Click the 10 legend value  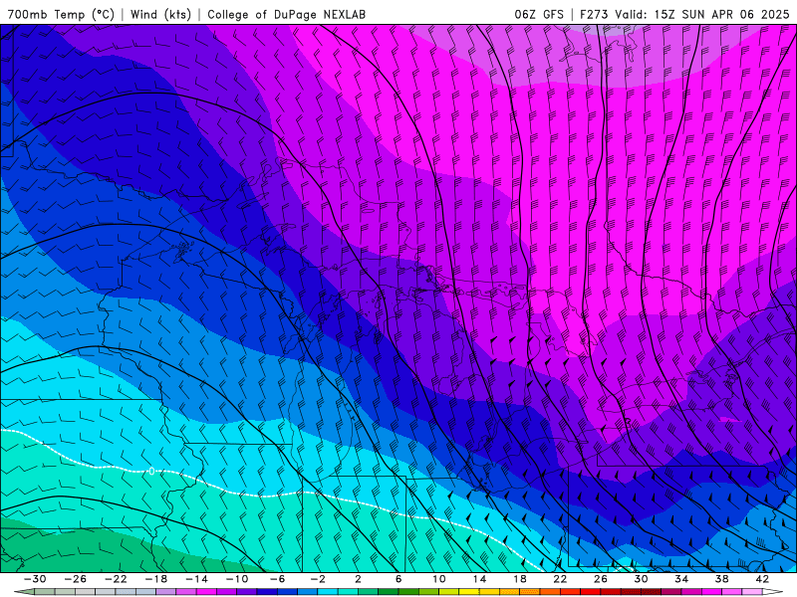tap(439, 579)
